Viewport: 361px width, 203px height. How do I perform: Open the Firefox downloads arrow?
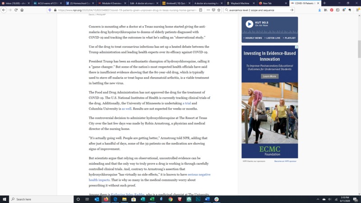tap(320, 10)
